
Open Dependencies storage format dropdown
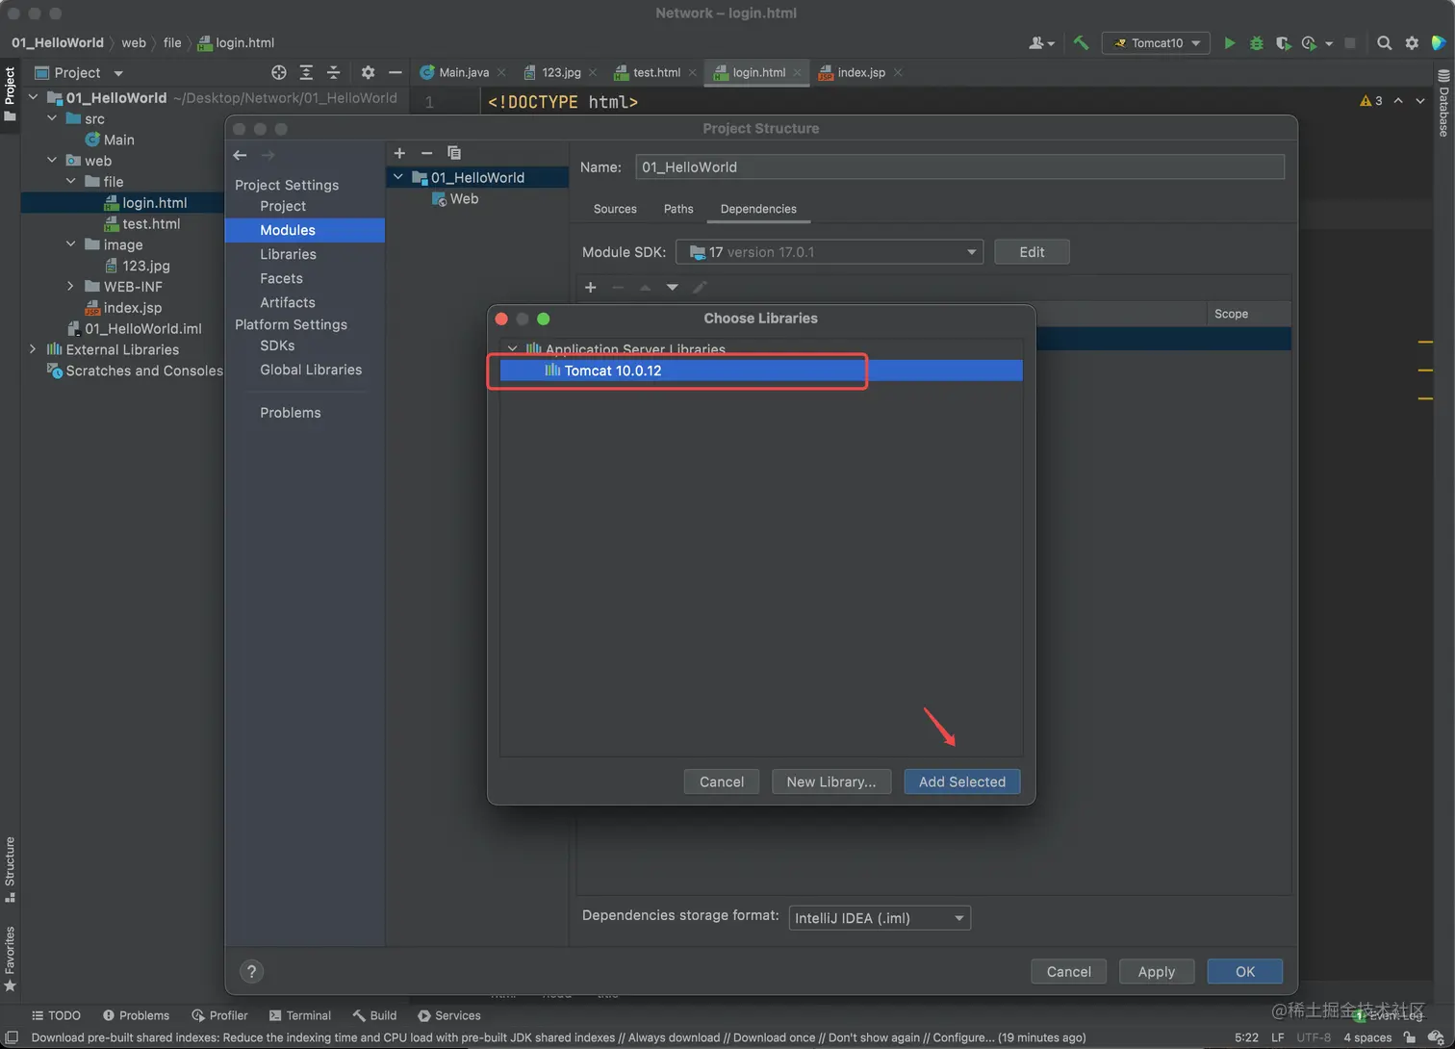coord(880,918)
